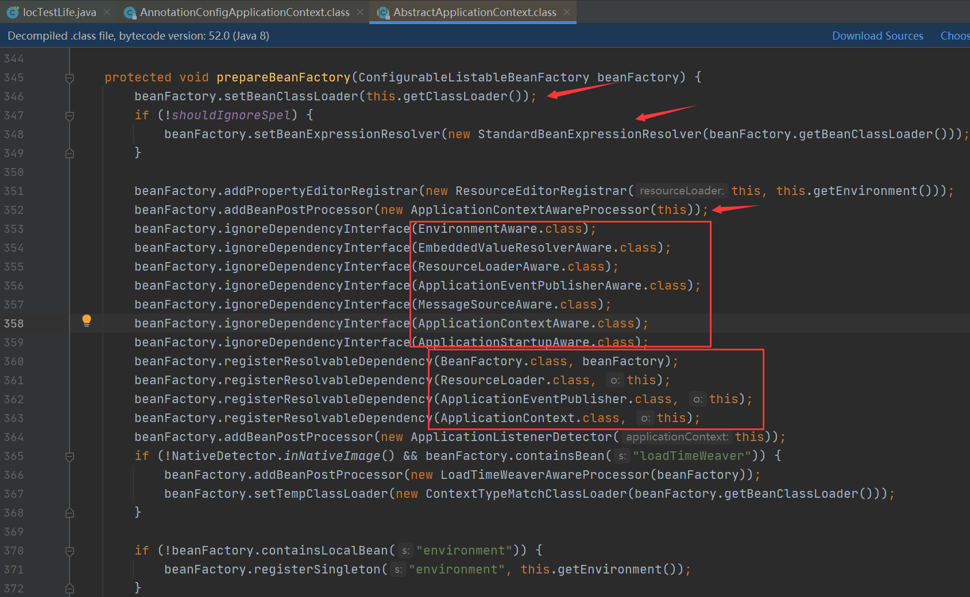Click the "loadTimeWeaver" string literal
This screenshot has width=970, height=597.
click(692, 456)
